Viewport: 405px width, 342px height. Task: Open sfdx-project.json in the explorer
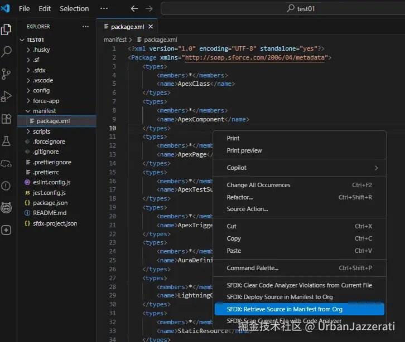55,223
